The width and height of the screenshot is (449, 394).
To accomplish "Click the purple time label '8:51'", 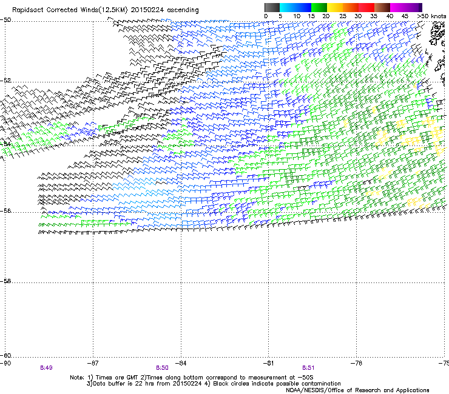I will (308, 368).
